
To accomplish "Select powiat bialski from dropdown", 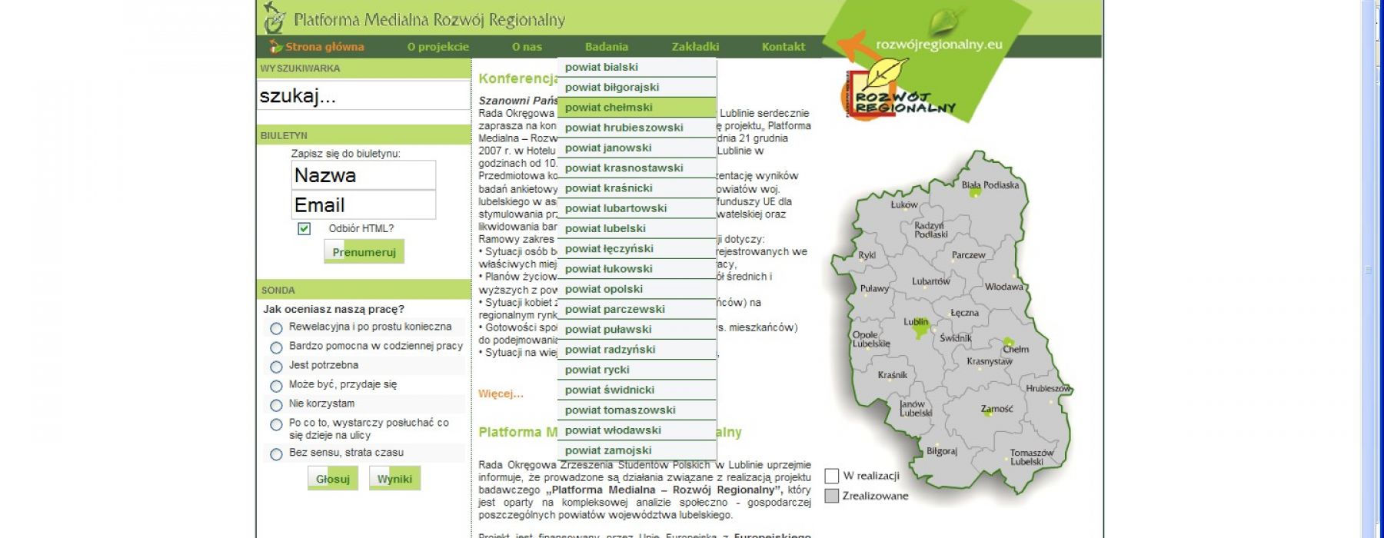I will click(637, 68).
